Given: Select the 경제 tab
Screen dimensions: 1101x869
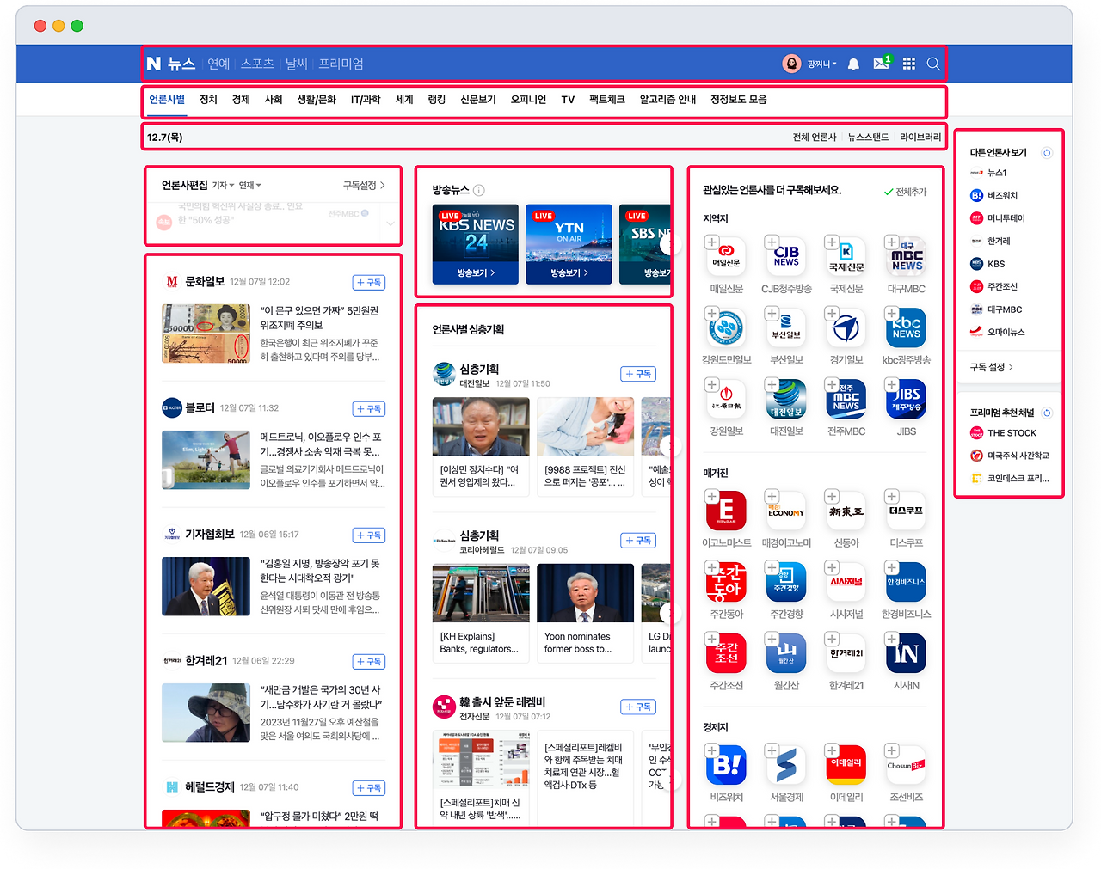Looking at the screenshot, I should point(241,100).
